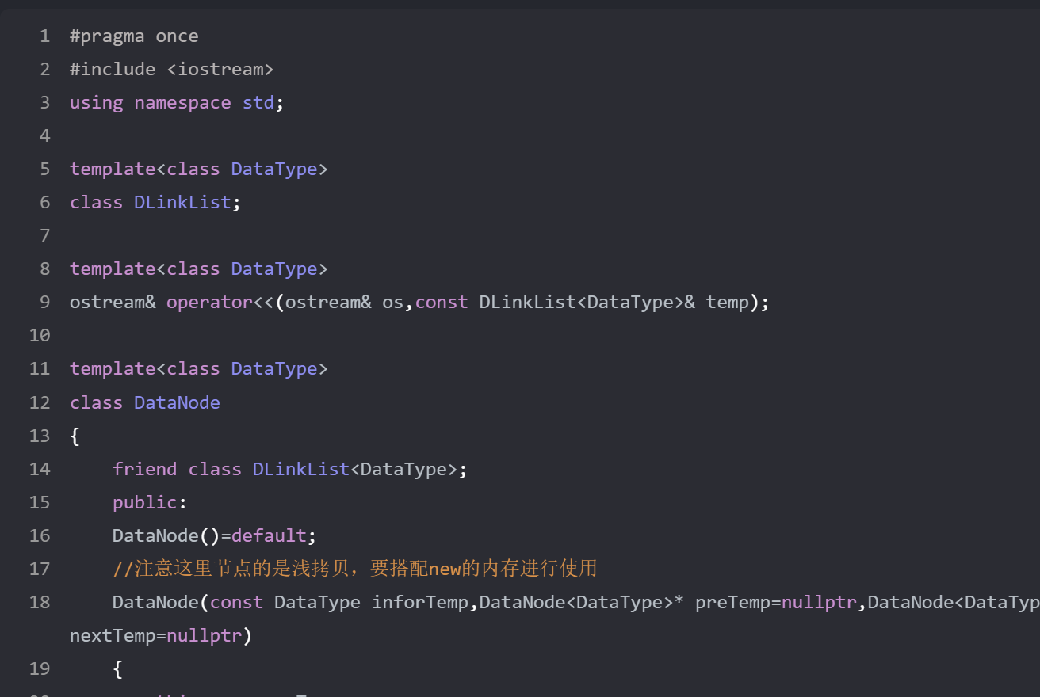Image resolution: width=1040 pixels, height=697 pixels.
Task: Click the "friend" keyword on line 14
Action: (144, 470)
